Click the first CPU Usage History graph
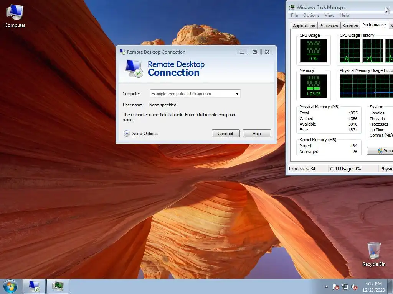This screenshot has height=294, width=393. coord(350,51)
